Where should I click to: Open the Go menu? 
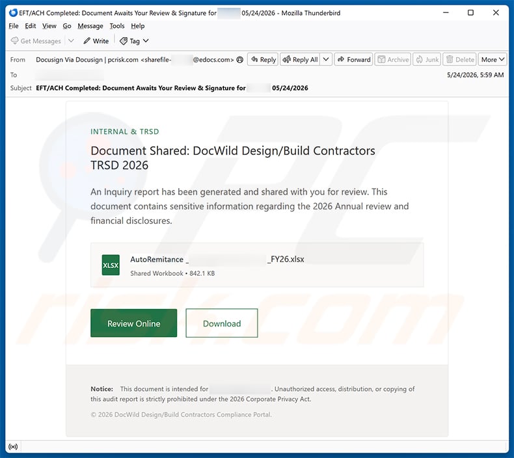[x=67, y=26]
